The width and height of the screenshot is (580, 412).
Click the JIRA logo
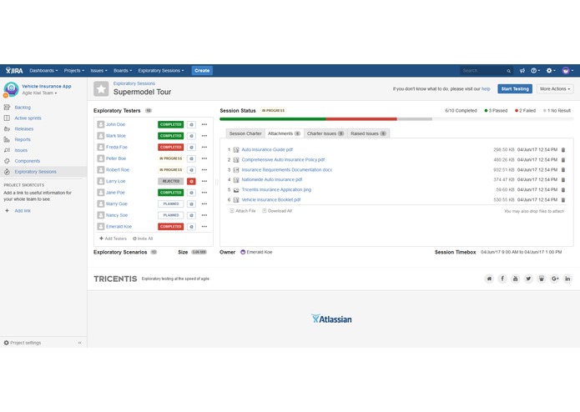coord(14,71)
